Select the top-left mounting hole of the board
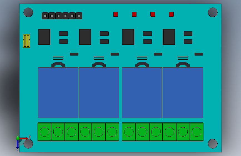 [x=28, y=12]
